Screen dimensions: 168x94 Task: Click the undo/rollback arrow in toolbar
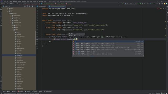point(159,4)
